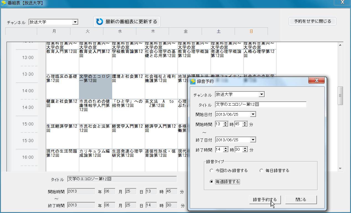
Task: Select 毎週録音する radio option
Action: point(225,182)
